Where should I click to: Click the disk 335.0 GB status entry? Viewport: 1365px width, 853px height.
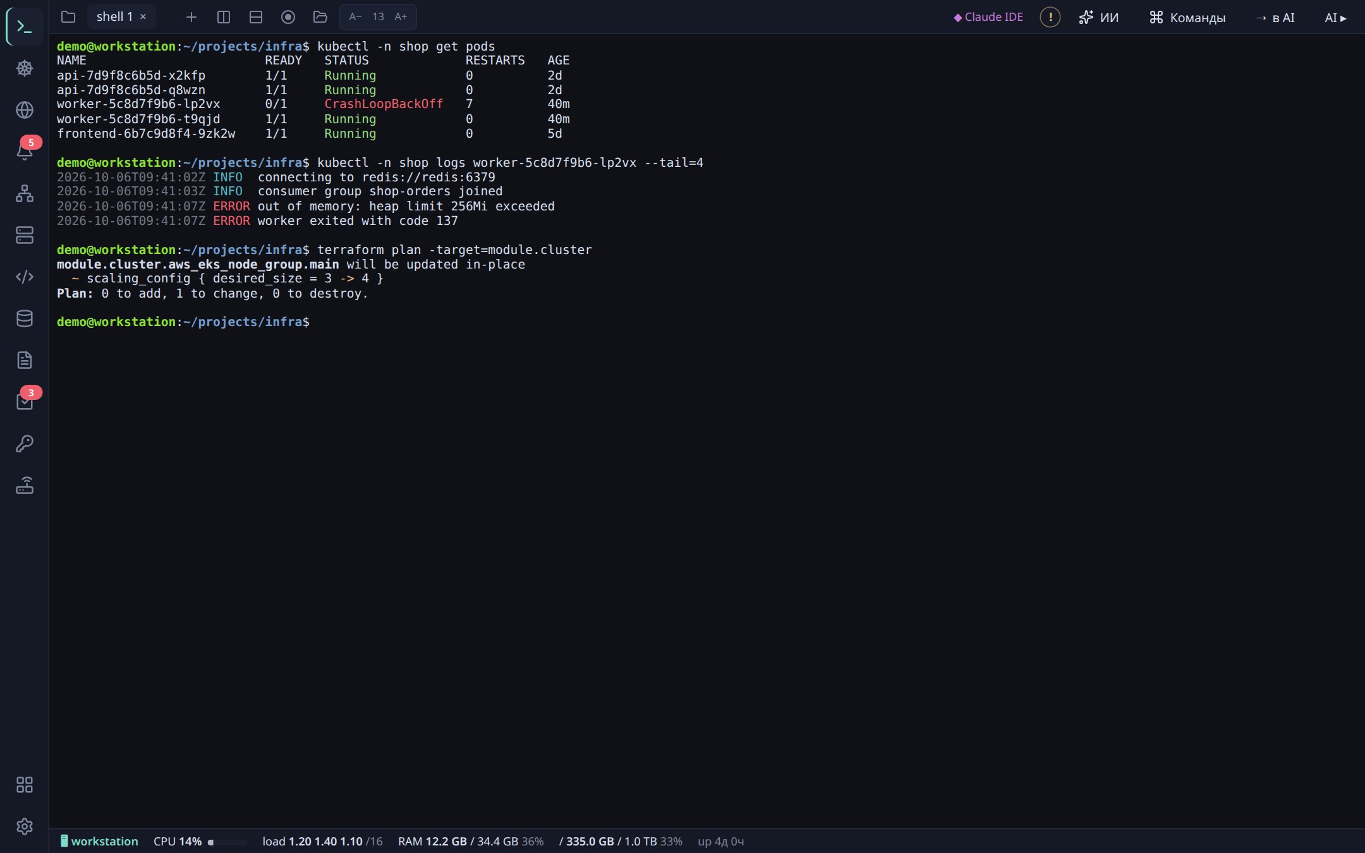pyautogui.click(x=621, y=842)
